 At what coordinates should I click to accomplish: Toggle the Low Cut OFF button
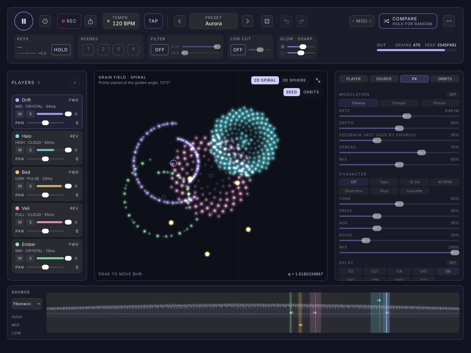(238, 50)
